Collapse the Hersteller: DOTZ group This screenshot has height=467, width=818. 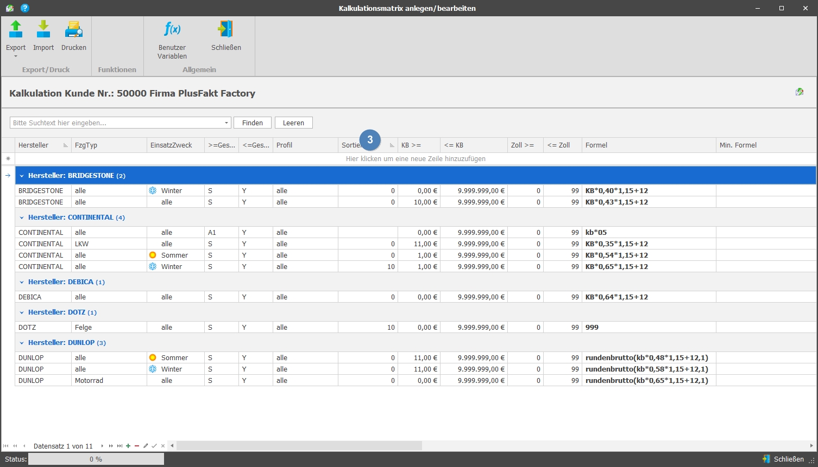point(22,312)
